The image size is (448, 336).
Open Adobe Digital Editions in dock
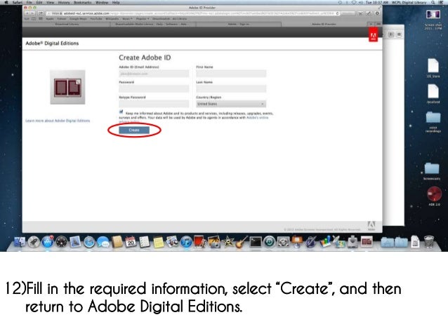pyautogui.click(x=367, y=242)
